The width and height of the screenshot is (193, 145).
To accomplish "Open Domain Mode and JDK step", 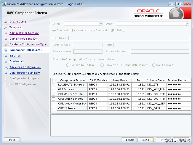I will pyautogui.click(x=23, y=39).
